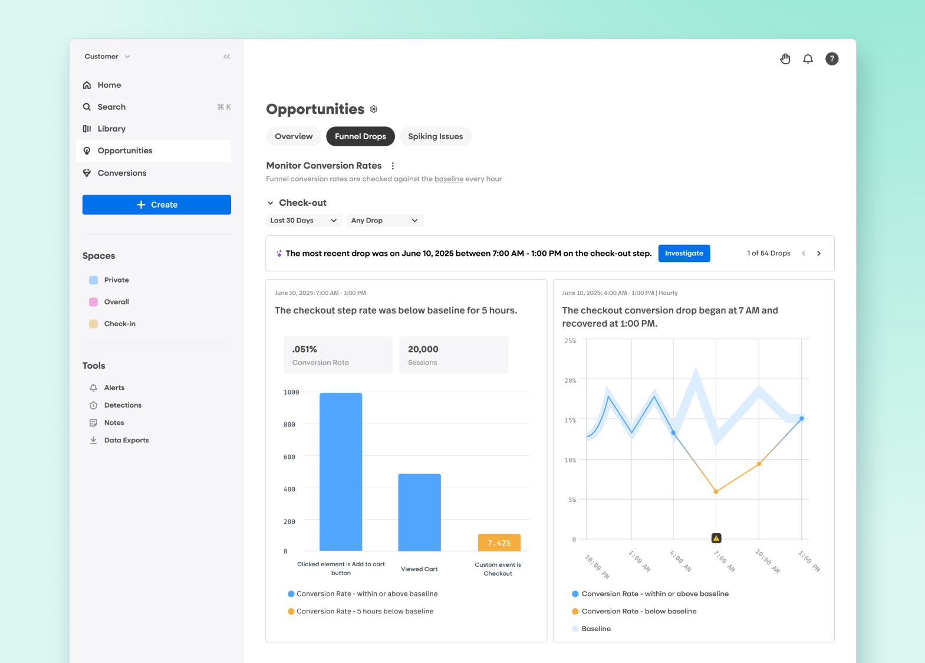Go to next drop arrow
The height and width of the screenshot is (663, 925).
[819, 253]
